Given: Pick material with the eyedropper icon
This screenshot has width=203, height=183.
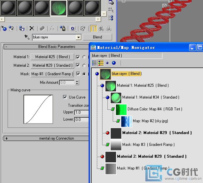Looking at the screenshot, I should coord(27,37).
